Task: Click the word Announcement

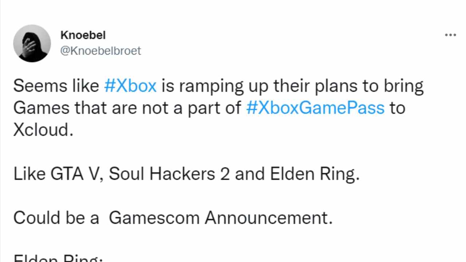Action: click(269, 218)
